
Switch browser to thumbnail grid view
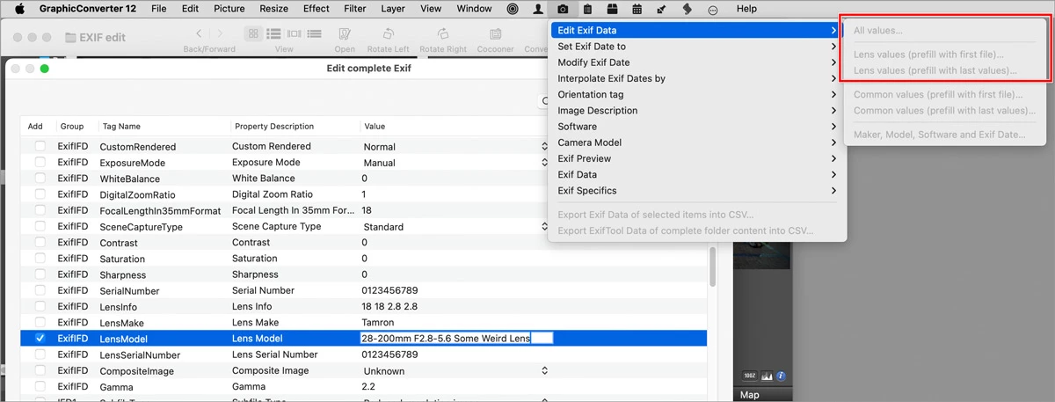click(253, 34)
